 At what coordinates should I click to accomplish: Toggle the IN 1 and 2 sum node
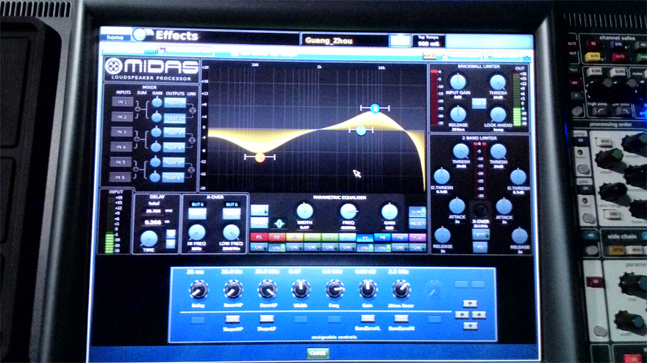[x=137, y=109]
